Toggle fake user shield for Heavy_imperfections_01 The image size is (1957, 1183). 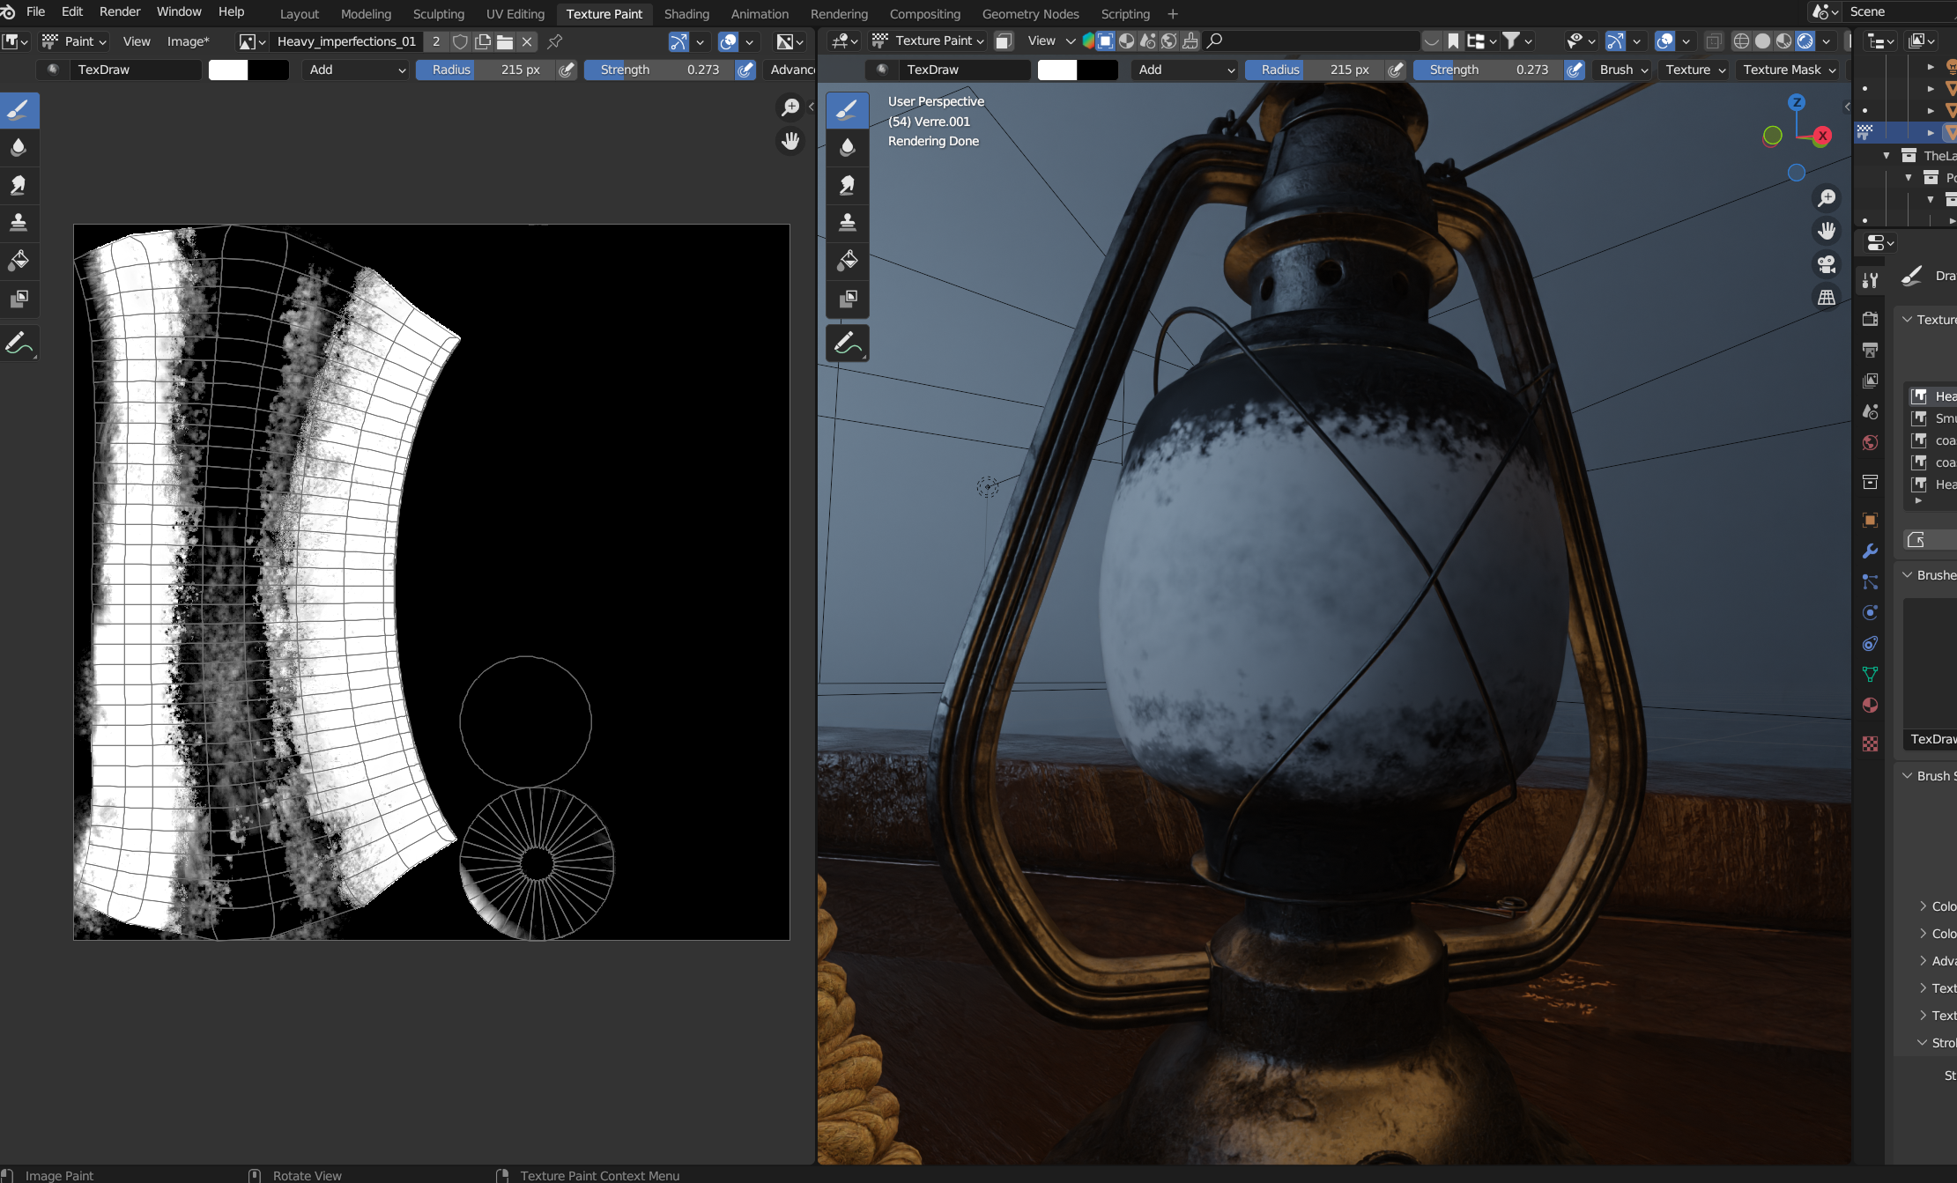[460, 41]
